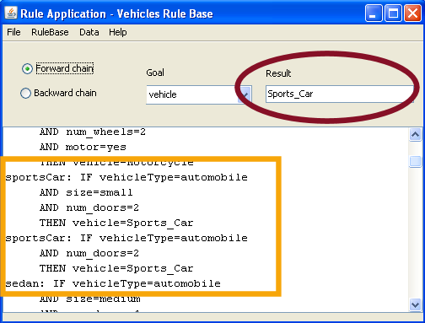Click the scroll down arrow of rules pane

click(x=415, y=304)
